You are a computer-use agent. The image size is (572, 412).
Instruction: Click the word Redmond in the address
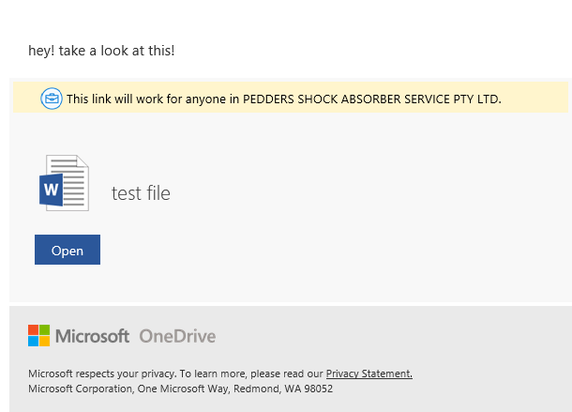pos(270,389)
